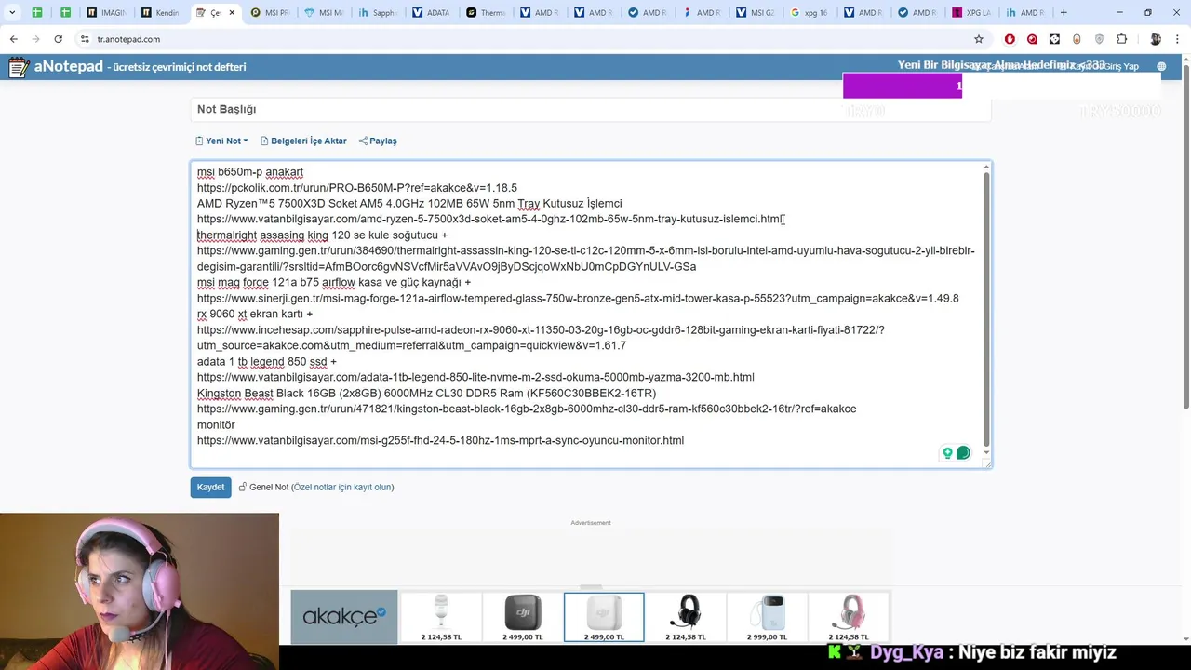Open the 'Özel notlar için kayıt olun' link
This screenshot has height=670, width=1191.
[x=342, y=487]
